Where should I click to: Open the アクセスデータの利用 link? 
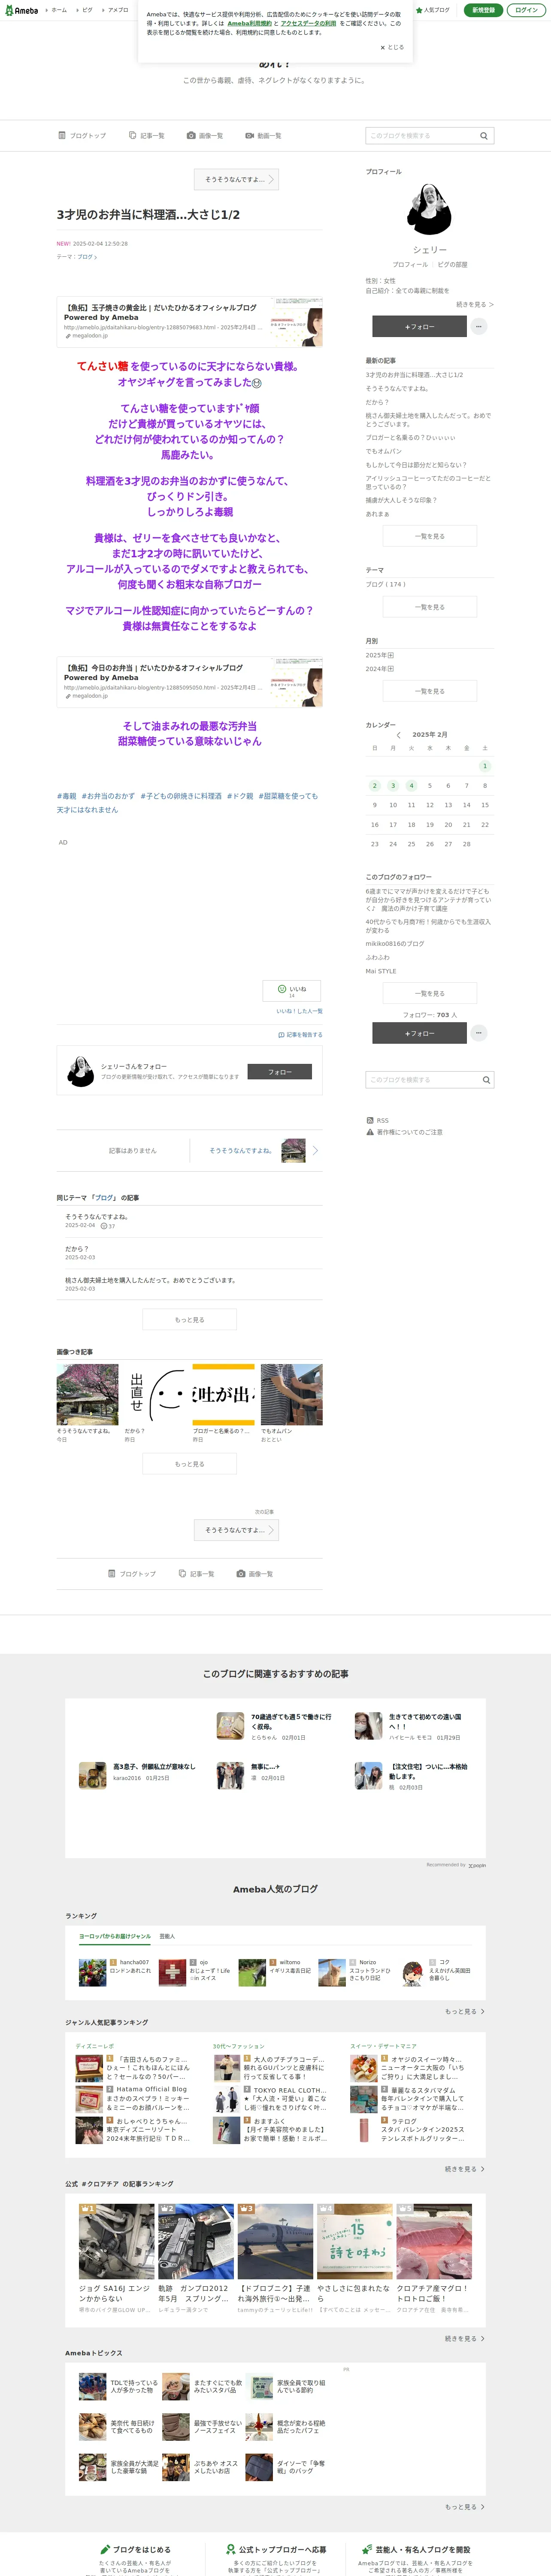(308, 23)
